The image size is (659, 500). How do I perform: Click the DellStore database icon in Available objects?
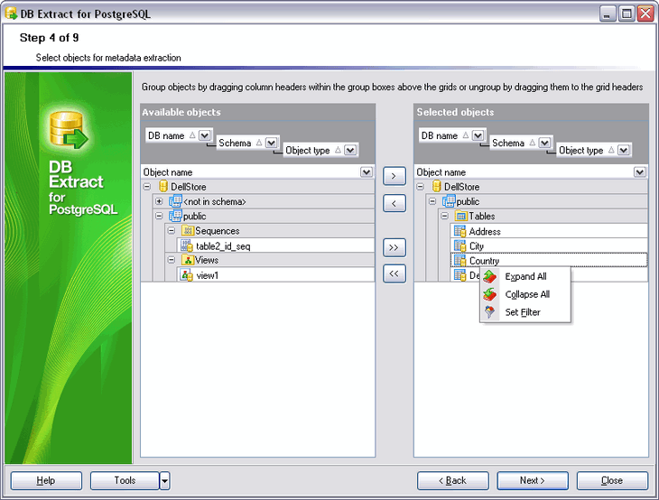tap(163, 187)
